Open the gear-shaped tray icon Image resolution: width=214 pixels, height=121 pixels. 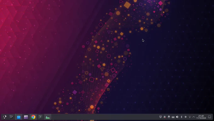click(x=160, y=117)
